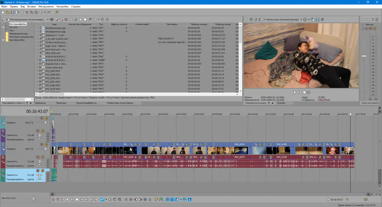Click the Import Media icon in media panel
The height and width of the screenshot is (207, 382).
8,20
